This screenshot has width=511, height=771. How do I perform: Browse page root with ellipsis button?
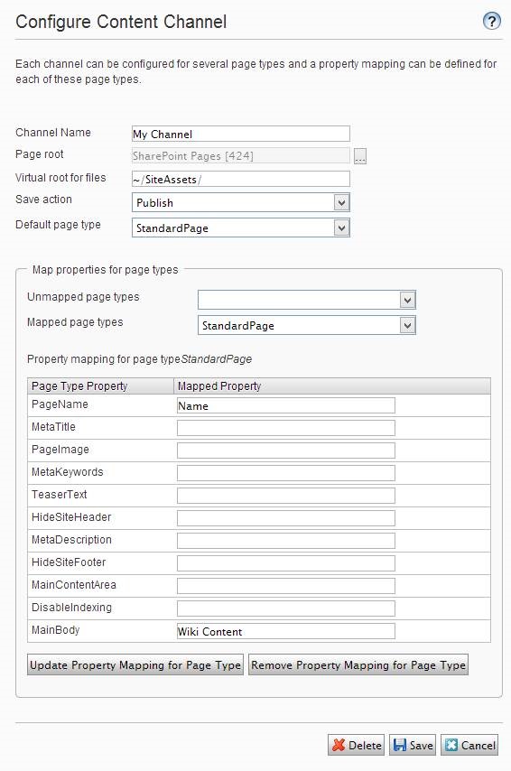tap(360, 156)
